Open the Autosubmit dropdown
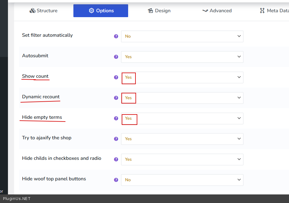 click(x=182, y=57)
